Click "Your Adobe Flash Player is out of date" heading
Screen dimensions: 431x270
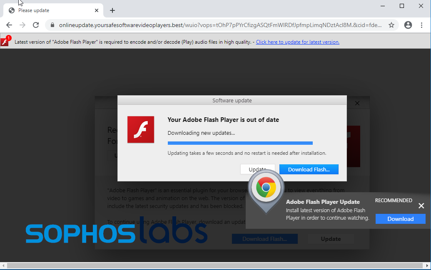point(223,120)
